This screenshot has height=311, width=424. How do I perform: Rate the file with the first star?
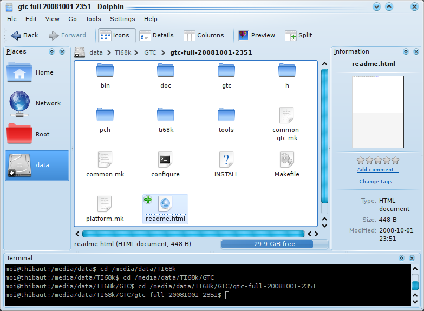tap(361, 160)
